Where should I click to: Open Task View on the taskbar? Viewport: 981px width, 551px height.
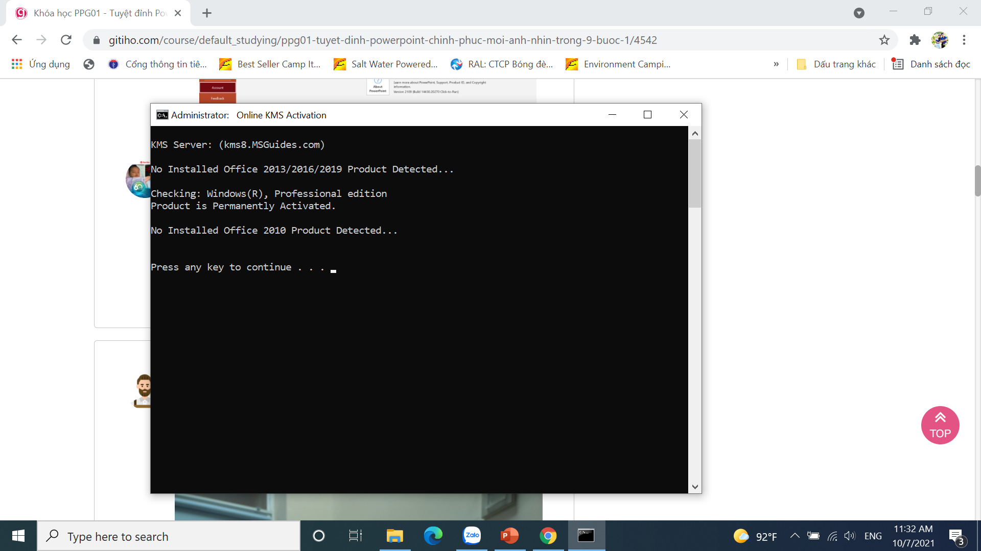(x=356, y=536)
